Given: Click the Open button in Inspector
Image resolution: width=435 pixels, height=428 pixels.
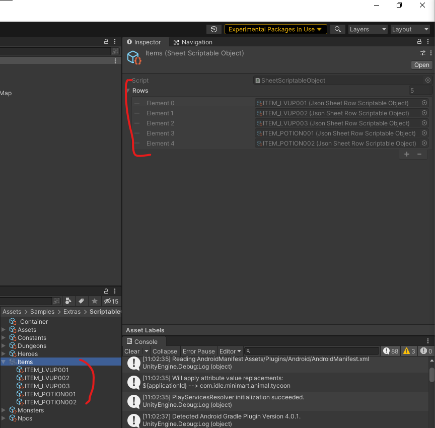Looking at the screenshot, I should 421,65.
